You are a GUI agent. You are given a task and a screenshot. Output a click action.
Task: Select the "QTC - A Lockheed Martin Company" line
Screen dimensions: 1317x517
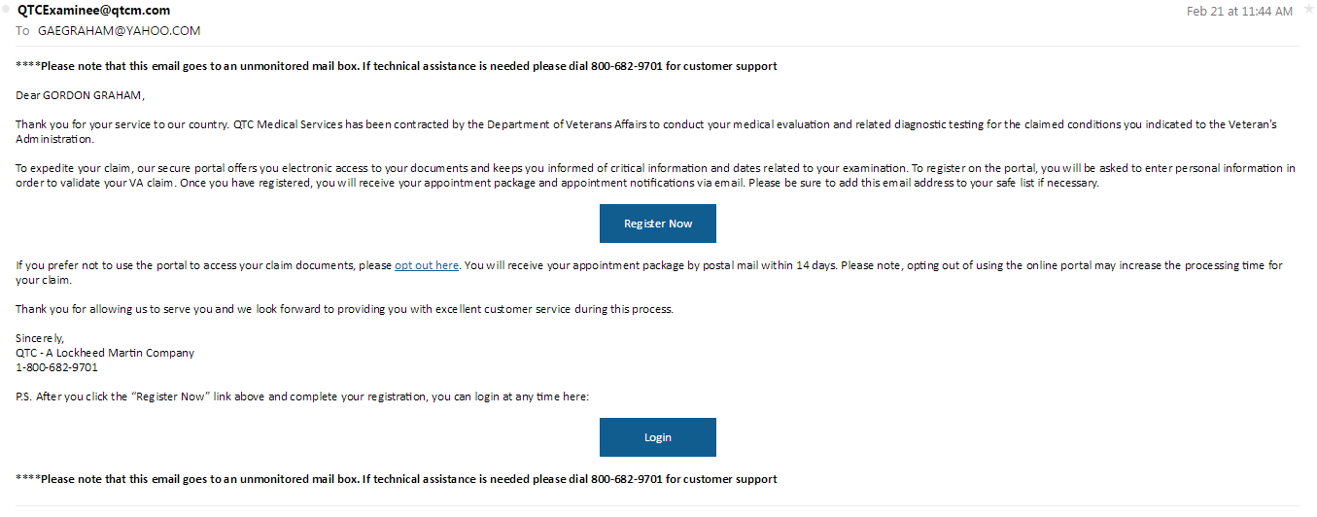[x=105, y=353]
